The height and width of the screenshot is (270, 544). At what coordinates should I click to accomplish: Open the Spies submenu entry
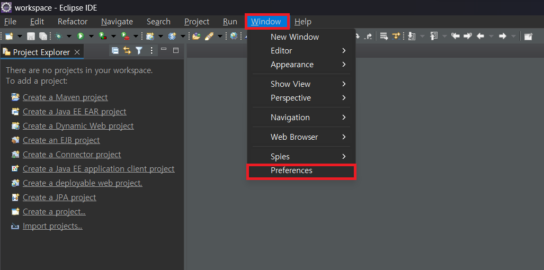point(301,156)
